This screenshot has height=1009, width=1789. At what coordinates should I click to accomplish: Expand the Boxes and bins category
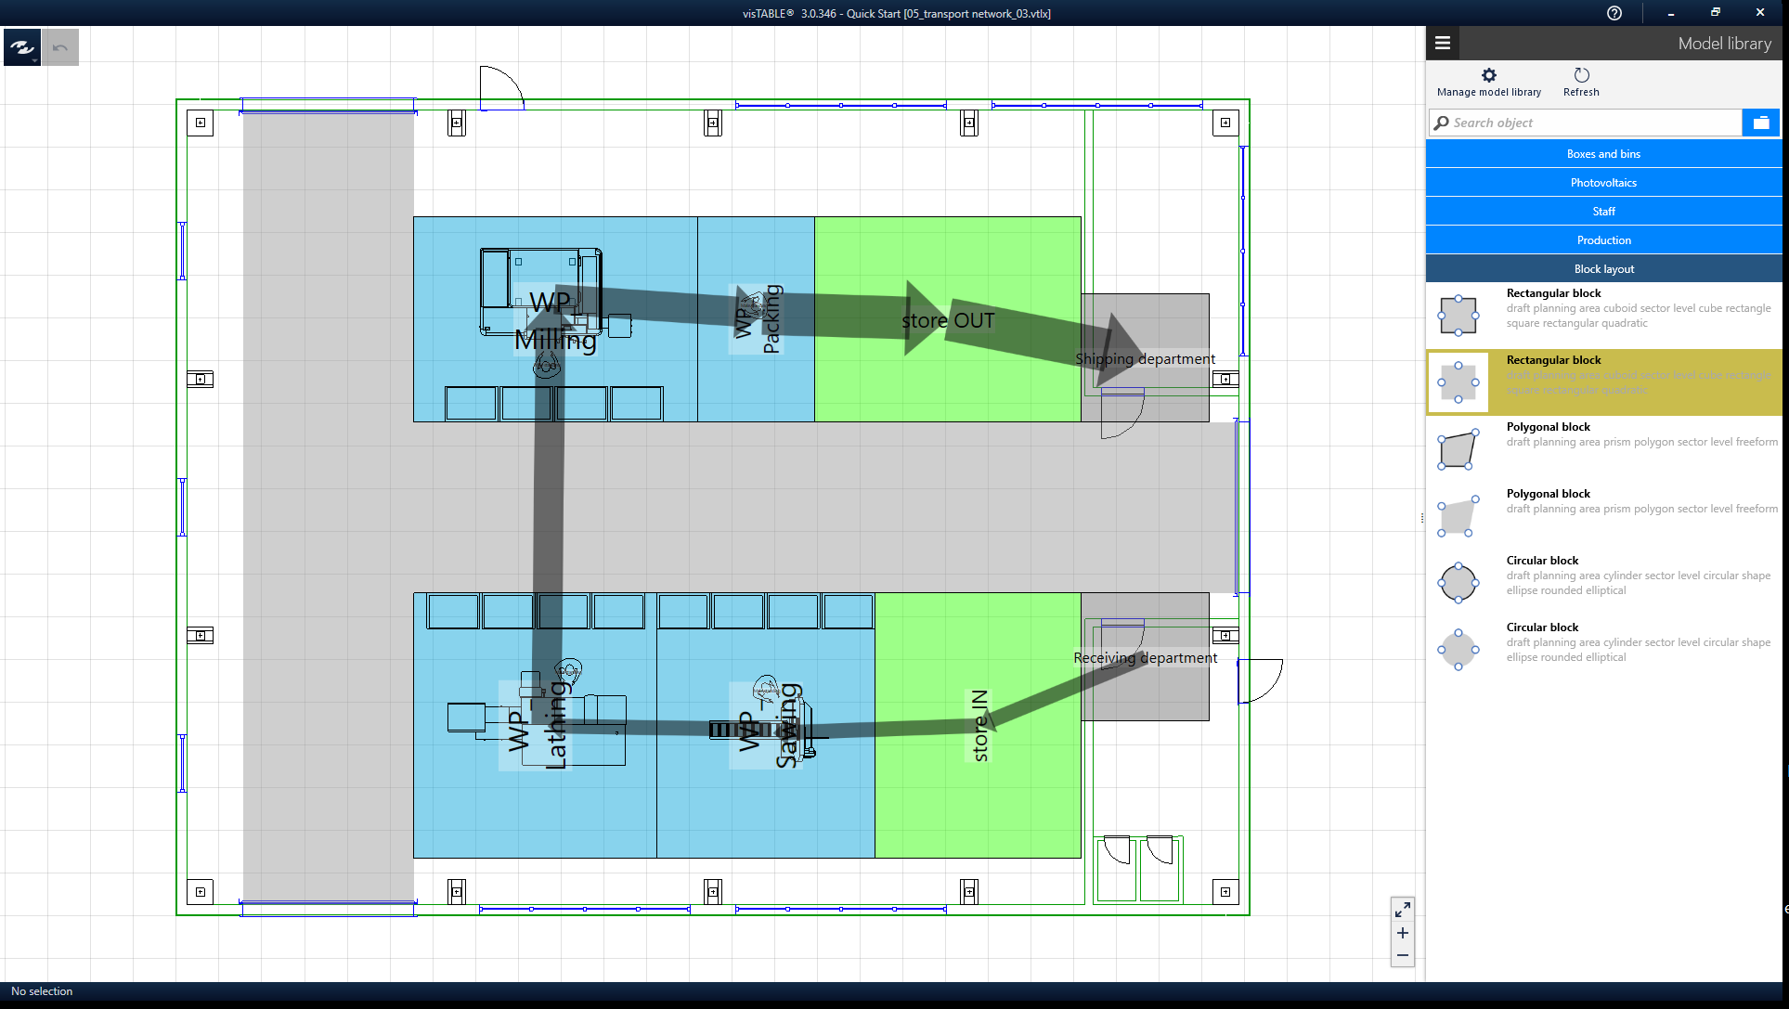(x=1603, y=154)
